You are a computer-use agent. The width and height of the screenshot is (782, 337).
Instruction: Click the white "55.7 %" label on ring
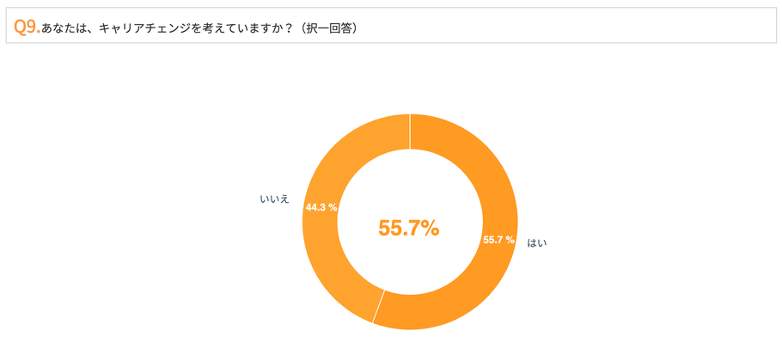(498, 240)
